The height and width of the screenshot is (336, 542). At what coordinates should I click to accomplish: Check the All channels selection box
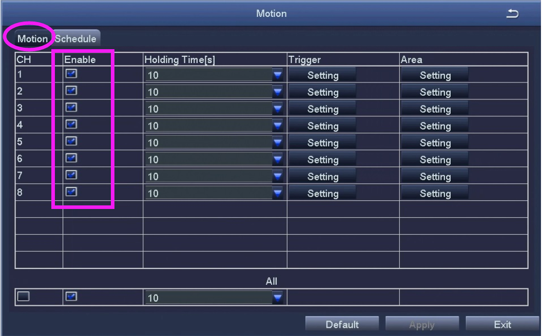(24, 297)
